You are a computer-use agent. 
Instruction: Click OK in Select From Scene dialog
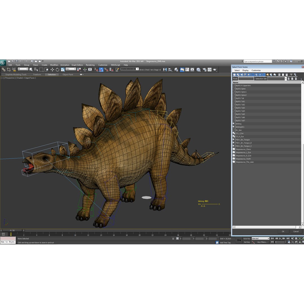click(283, 231)
